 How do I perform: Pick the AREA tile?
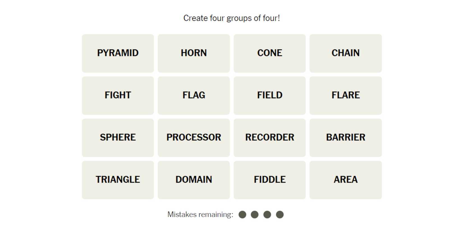(x=345, y=180)
